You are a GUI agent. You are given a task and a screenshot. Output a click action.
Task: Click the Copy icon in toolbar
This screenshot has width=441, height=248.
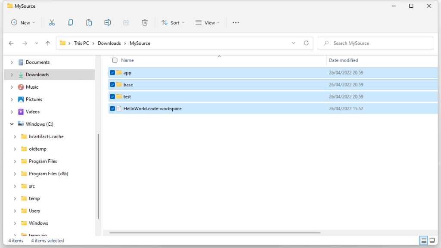tap(70, 23)
